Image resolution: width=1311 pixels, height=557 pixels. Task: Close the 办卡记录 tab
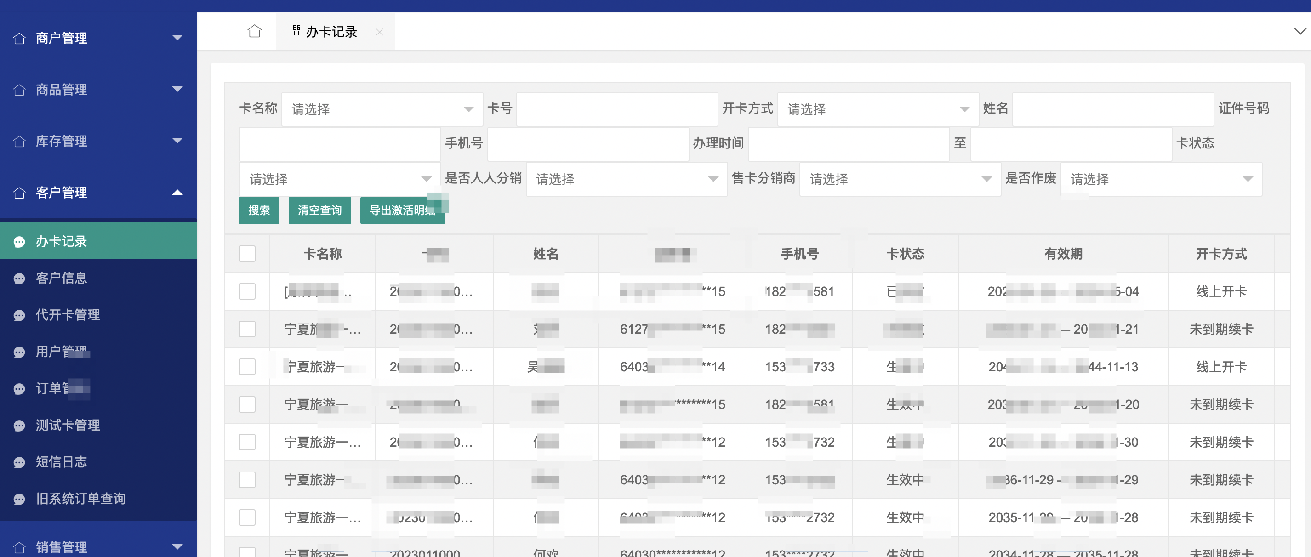click(x=379, y=32)
